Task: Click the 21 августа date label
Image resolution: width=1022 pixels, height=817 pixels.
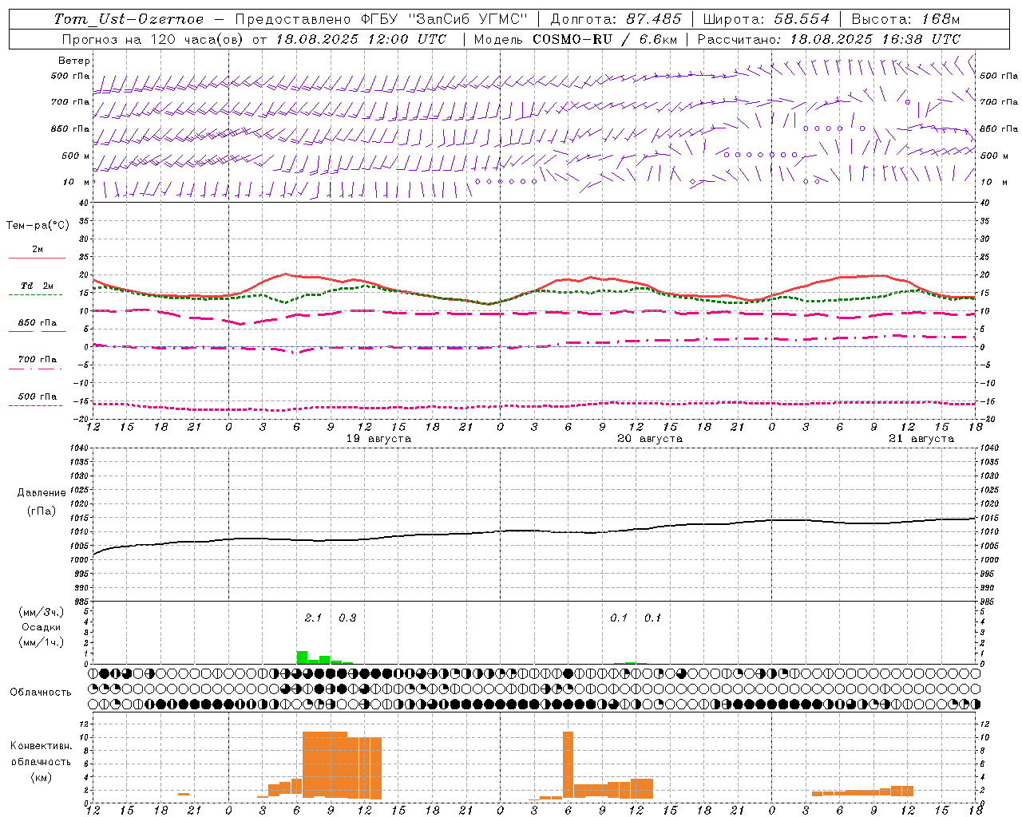Action: pos(921,439)
